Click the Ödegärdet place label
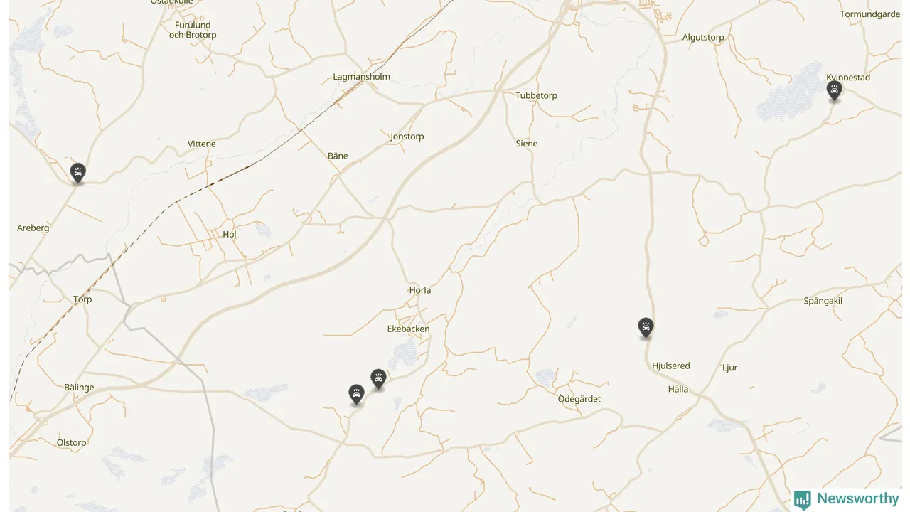The height and width of the screenshot is (512, 910). point(579,399)
